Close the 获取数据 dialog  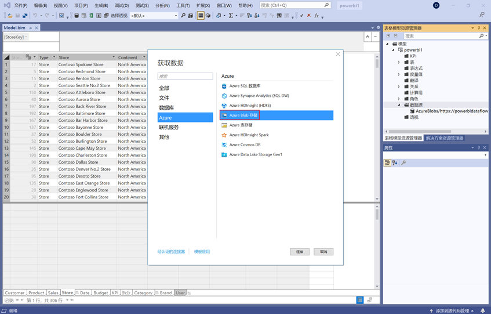[338, 54]
